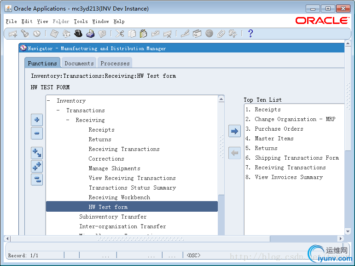Select Returns in the navigation tree

(100, 139)
